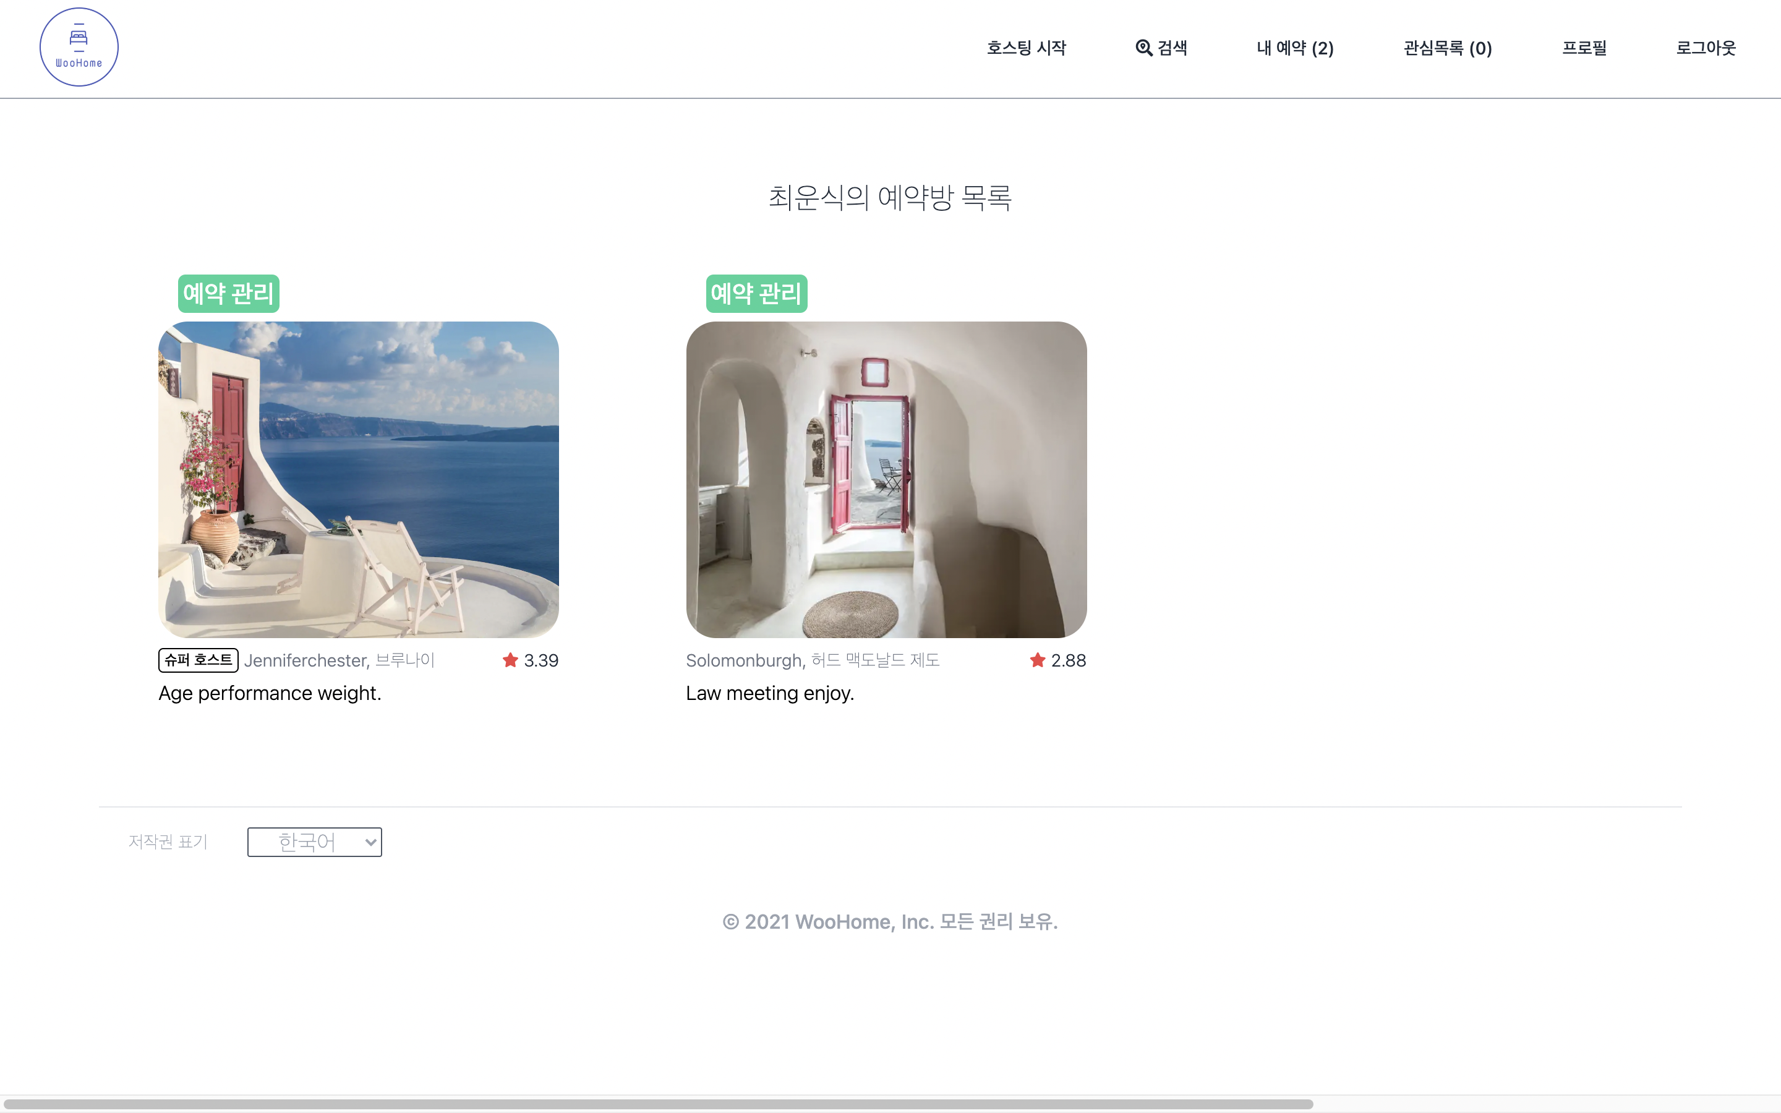The height and width of the screenshot is (1113, 1781).
Task: Click the red star beside 3.39
Action: click(x=510, y=660)
